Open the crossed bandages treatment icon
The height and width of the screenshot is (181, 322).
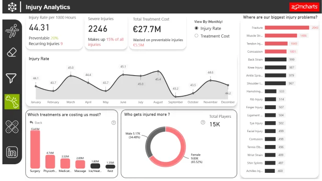(x=12, y=126)
